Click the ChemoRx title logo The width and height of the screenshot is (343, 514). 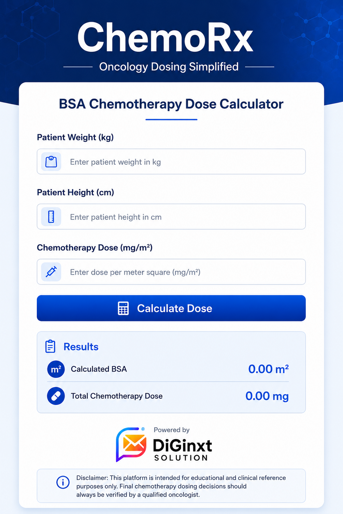(x=166, y=37)
